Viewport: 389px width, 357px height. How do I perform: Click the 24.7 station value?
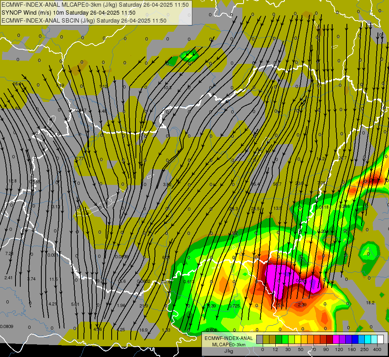click(x=343, y=158)
